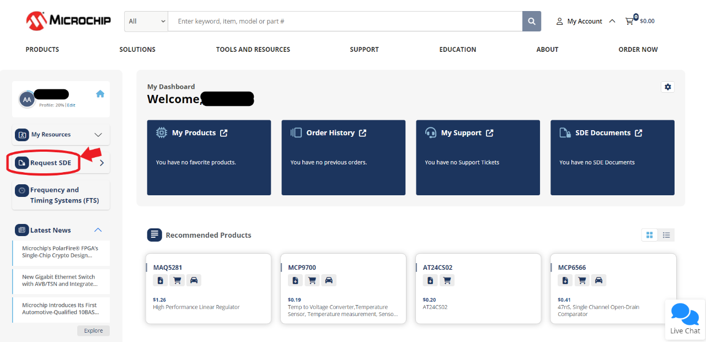
Task: Open the All search category dropdown
Action: [x=146, y=21]
